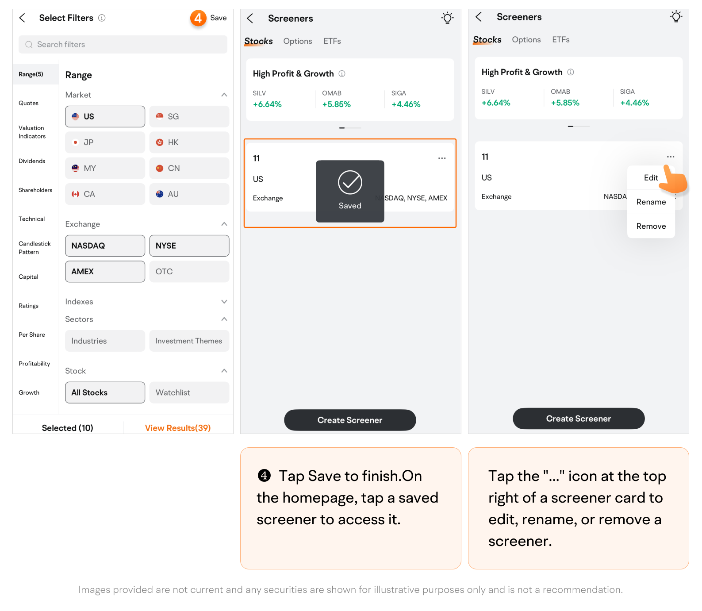
Task: Enable the OTC exchange filter
Action: [189, 272]
